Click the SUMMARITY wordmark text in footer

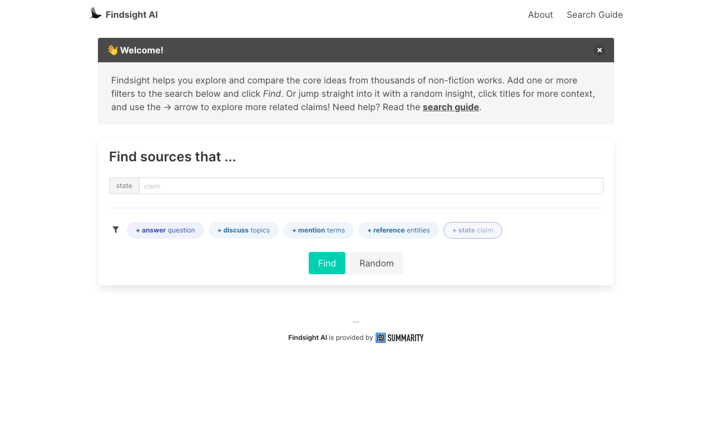click(x=406, y=338)
